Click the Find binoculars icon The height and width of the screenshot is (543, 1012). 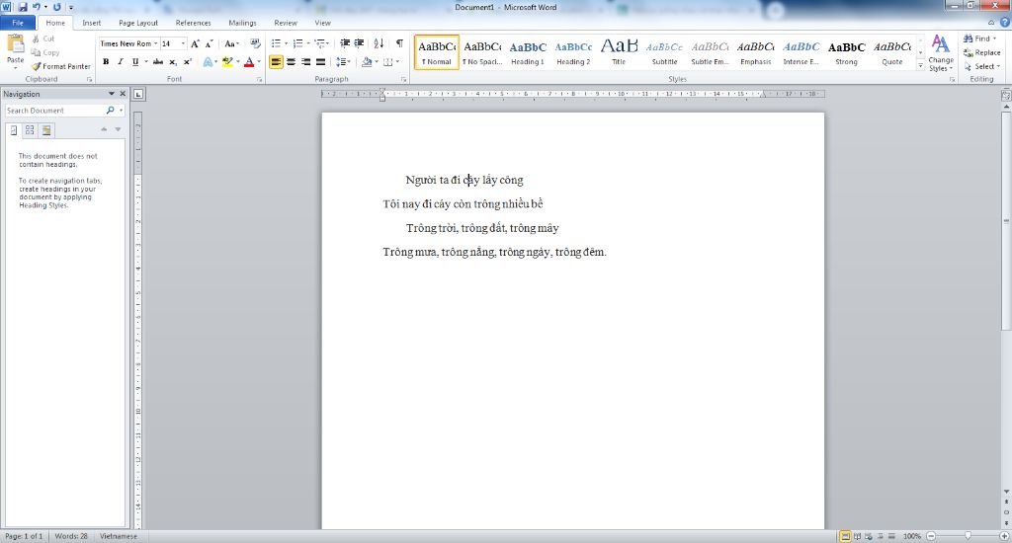[x=969, y=39]
